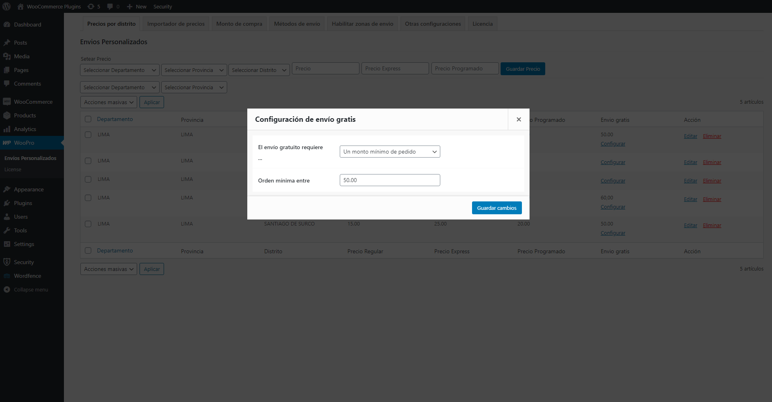Check the Santiago de Surco row checkbox

pos(88,224)
